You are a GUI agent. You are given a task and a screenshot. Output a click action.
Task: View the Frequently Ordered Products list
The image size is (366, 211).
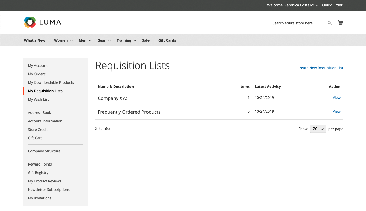click(x=336, y=111)
